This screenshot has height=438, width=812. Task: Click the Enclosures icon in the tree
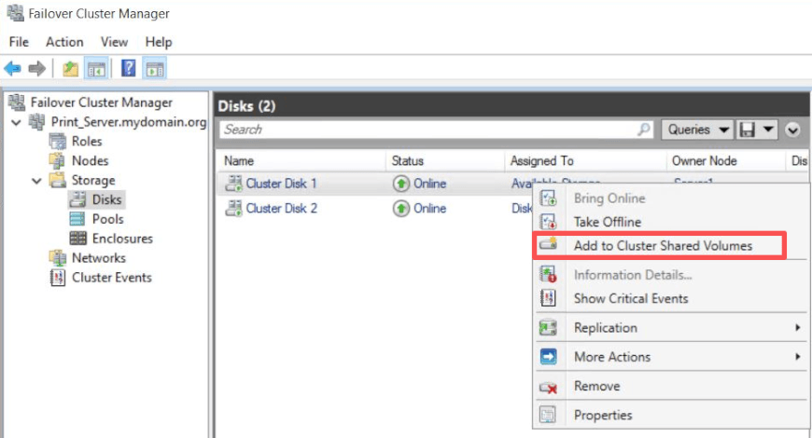click(77, 239)
